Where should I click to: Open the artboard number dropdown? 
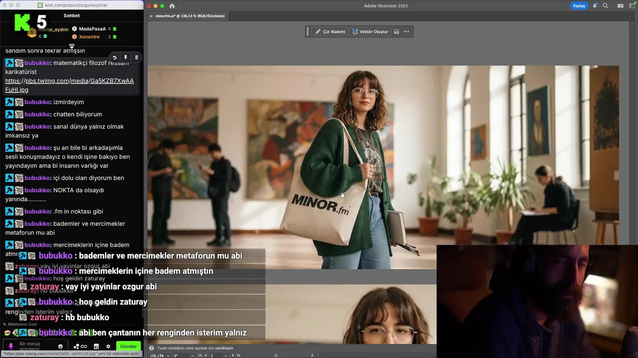(226, 356)
